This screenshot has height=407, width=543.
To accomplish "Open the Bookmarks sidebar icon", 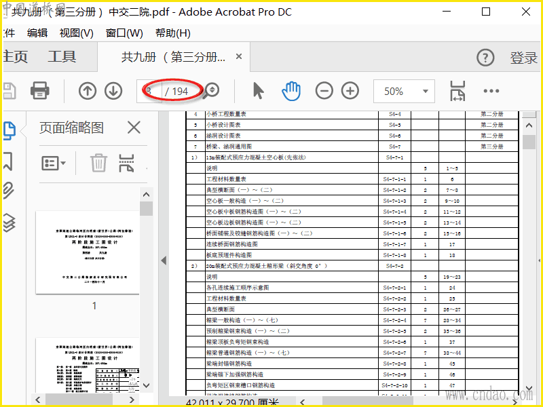I will (x=8, y=161).
